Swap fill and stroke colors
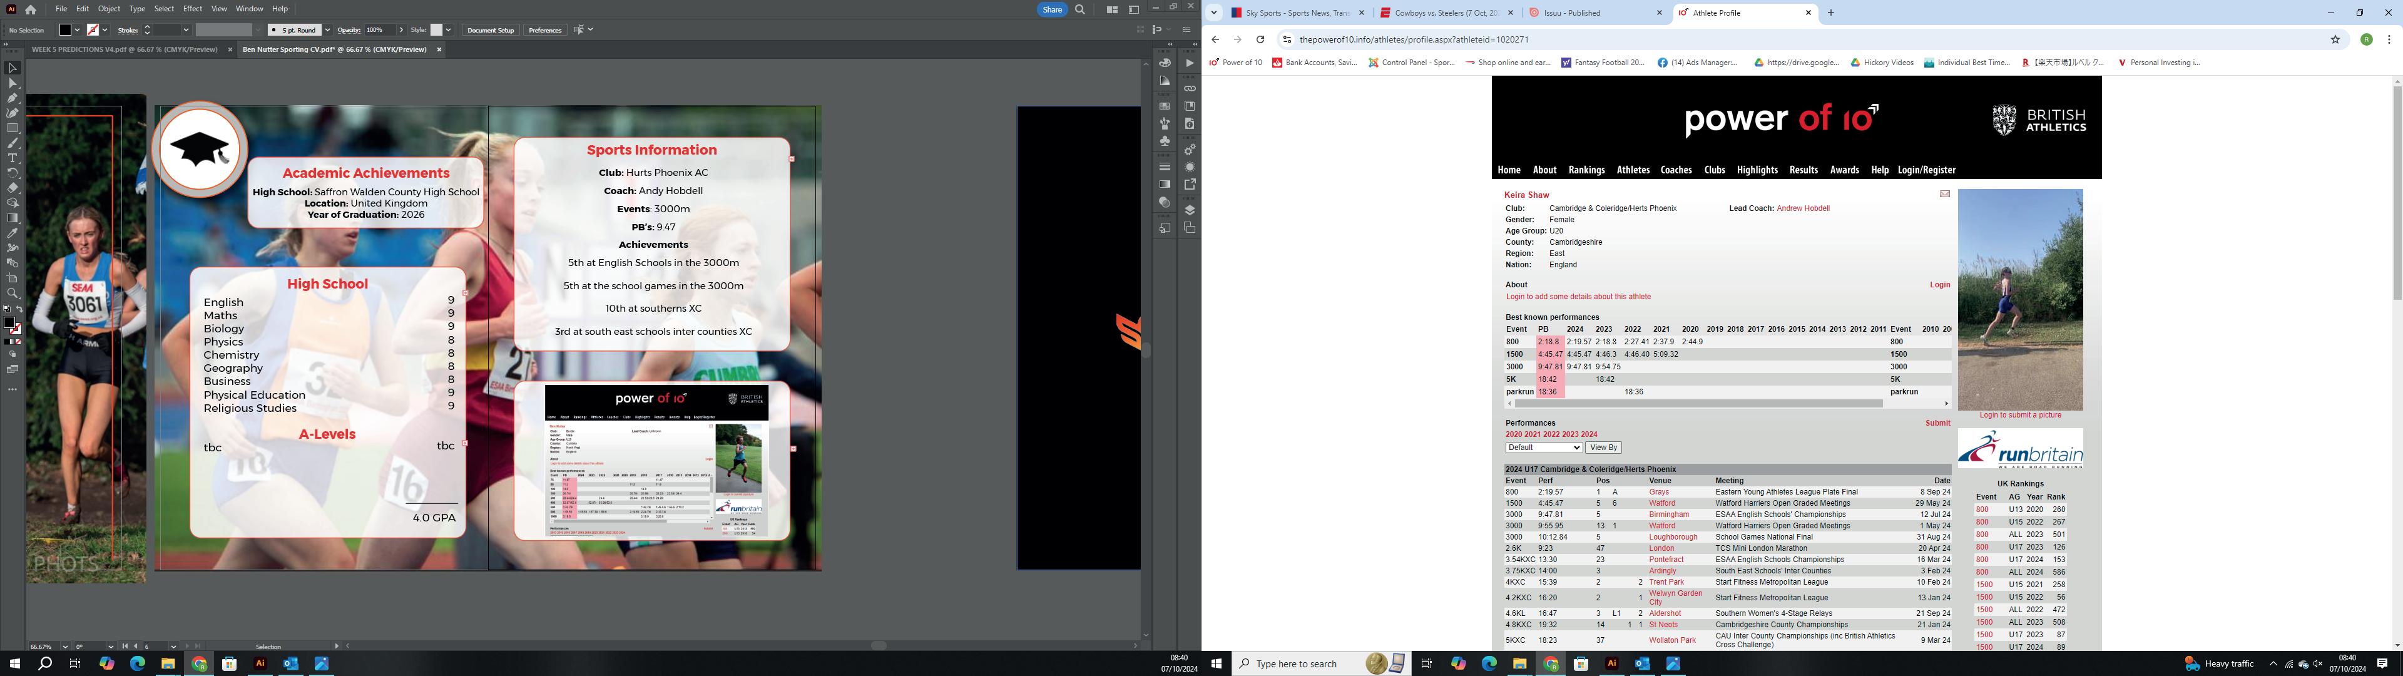Screen dimensions: 2403x676 click(x=19, y=309)
